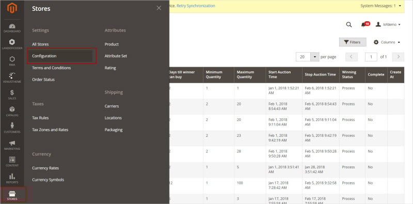This screenshot has height=204, width=413.
Task: Select cell 'Feb 6, 2018 1:52:21 AM'
Action: tap(321, 90)
